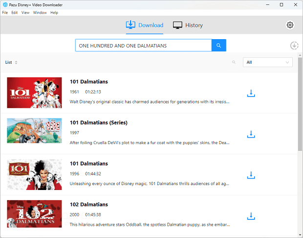Click description starting 'After foiling Cruella'
The image size is (303, 238).
tap(150, 143)
